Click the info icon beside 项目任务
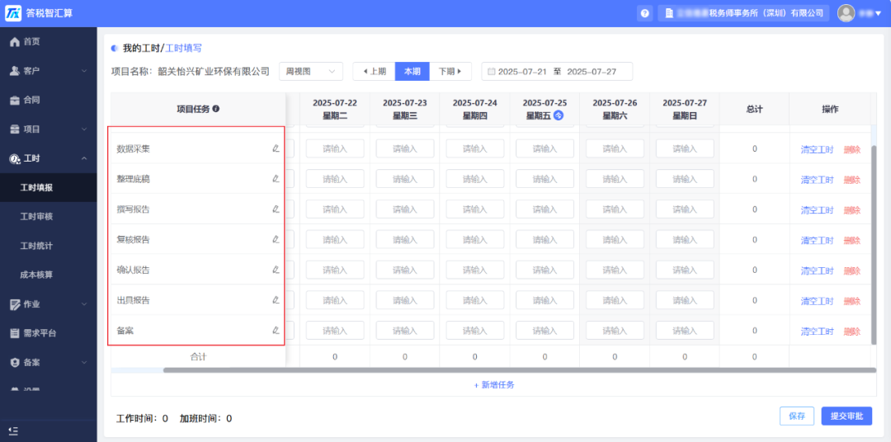The image size is (891, 442). tap(216, 109)
